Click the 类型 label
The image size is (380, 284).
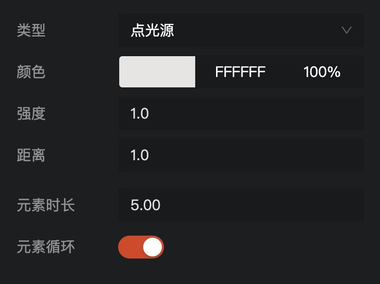click(x=31, y=30)
